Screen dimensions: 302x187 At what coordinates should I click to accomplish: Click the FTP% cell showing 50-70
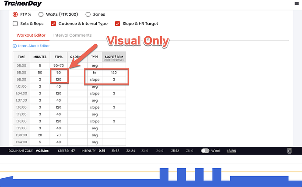(59, 65)
